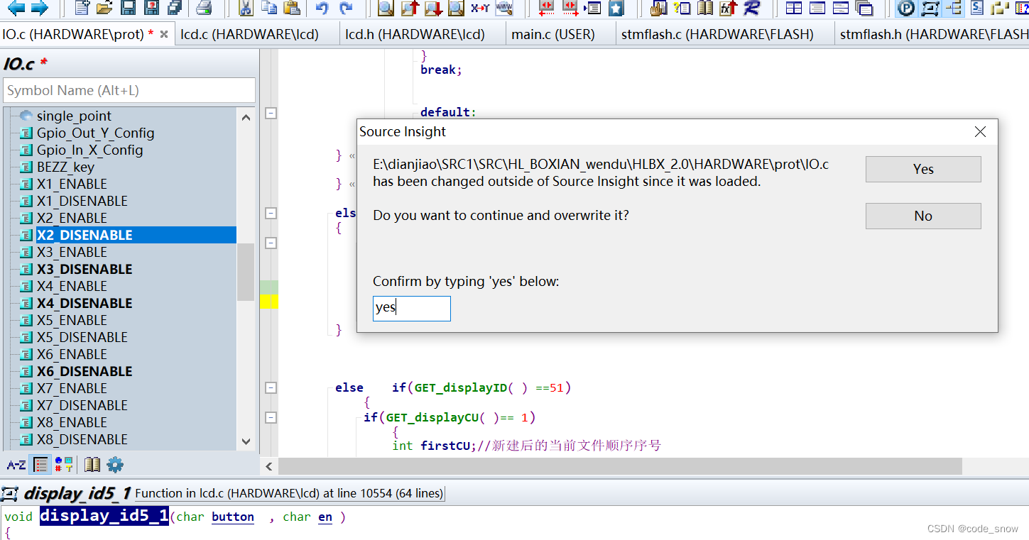This screenshot has height=540, width=1029.
Task: Go back with the blue left arrow
Action: click(16, 8)
